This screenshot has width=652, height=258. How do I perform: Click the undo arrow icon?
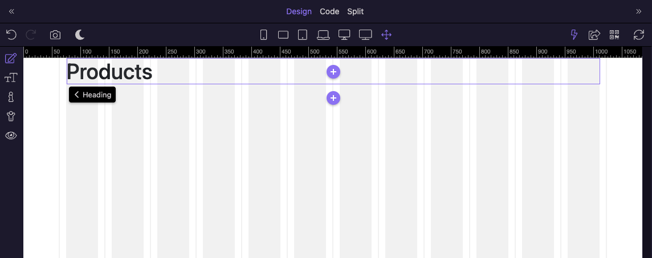[x=11, y=35]
